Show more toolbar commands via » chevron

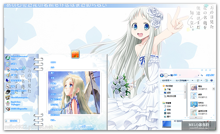coord(192,81)
